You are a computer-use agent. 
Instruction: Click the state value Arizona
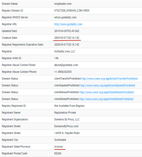(58, 147)
